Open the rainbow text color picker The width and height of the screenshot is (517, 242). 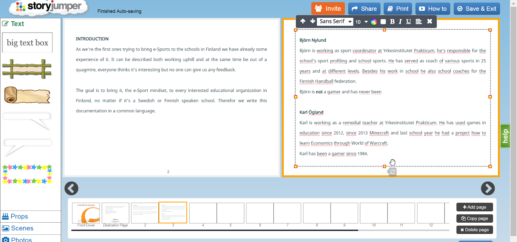click(374, 22)
